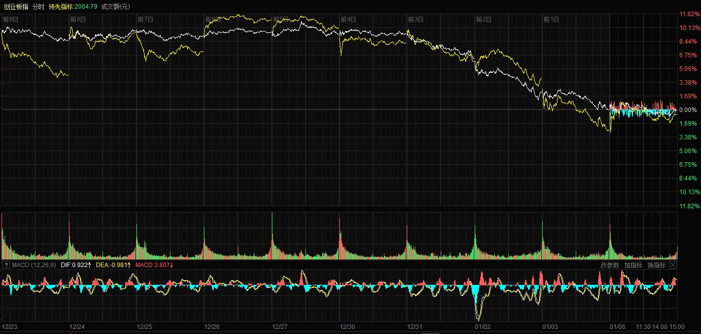Close the MACD indicator panel

673,265
